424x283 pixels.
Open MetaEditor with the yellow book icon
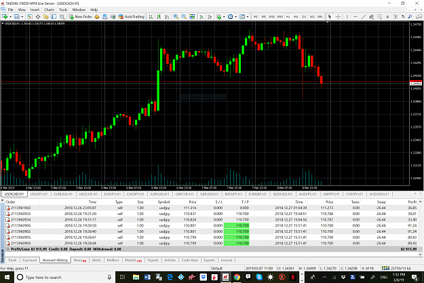tap(97, 17)
